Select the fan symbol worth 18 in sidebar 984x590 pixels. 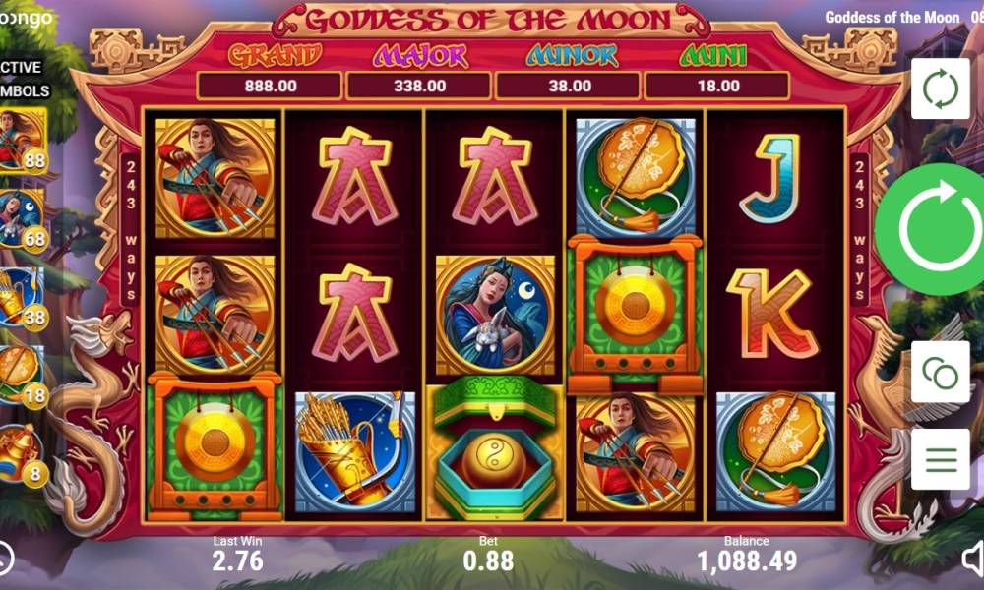[x=22, y=377]
